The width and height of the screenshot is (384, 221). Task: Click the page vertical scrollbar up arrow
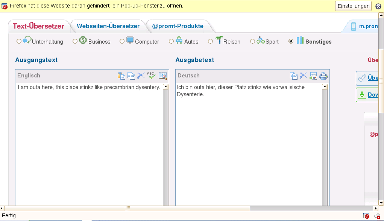381,15
